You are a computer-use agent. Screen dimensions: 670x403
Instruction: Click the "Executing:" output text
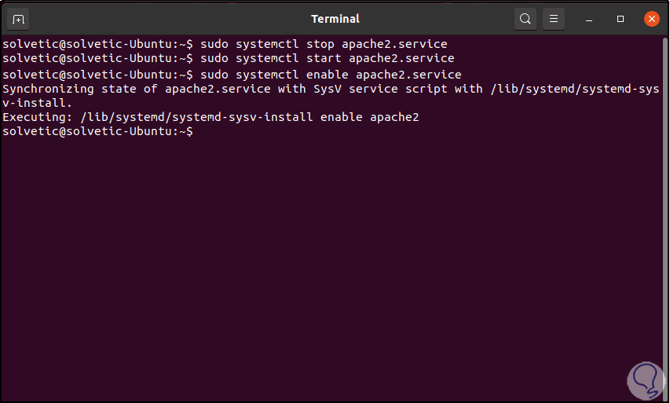tap(37, 117)
